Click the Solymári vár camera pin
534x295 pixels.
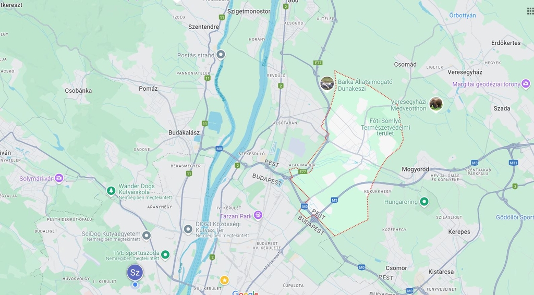(x=59, y=178)
